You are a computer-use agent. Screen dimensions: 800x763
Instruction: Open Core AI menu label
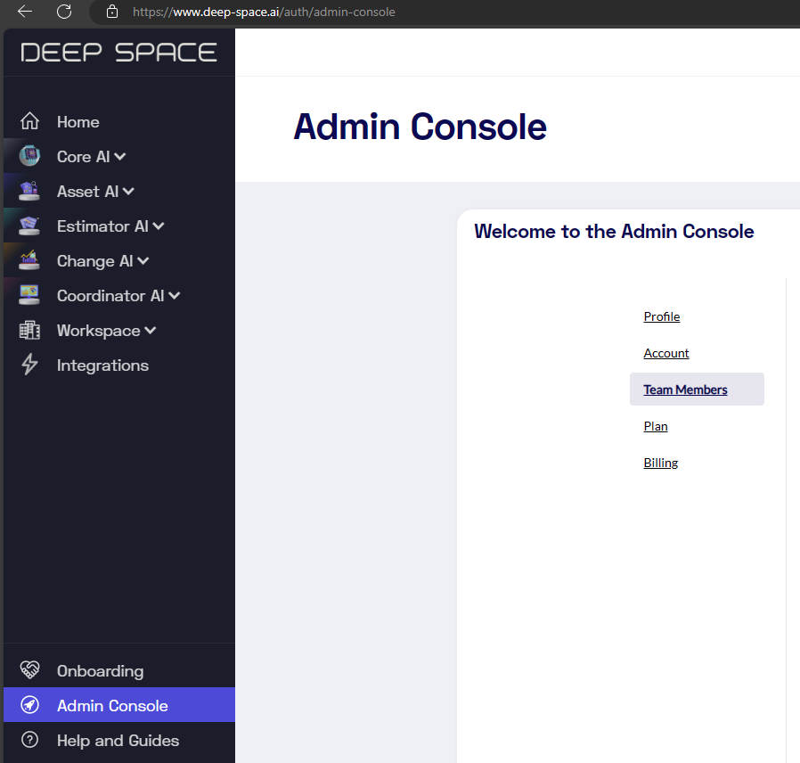coord(83,157)
